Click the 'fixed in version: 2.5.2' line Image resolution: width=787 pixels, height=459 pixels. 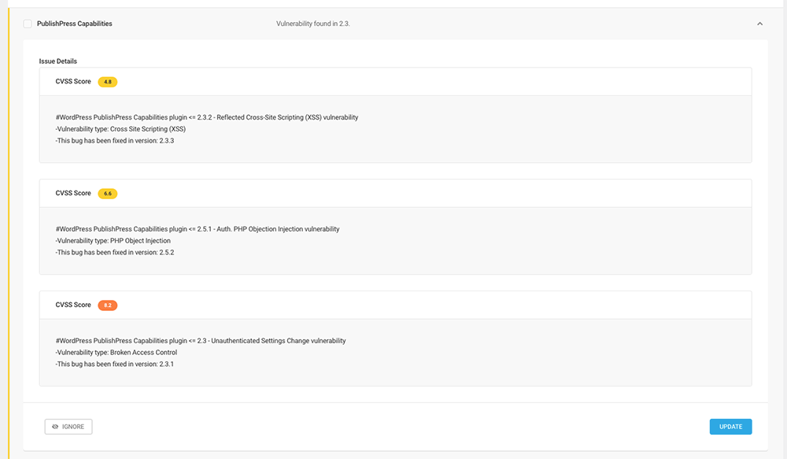(115, 253)
